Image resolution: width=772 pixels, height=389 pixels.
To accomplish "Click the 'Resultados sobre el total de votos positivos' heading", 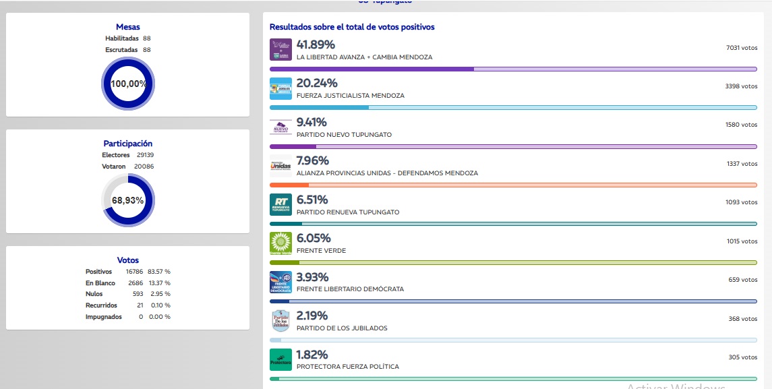I will (352, 27).
